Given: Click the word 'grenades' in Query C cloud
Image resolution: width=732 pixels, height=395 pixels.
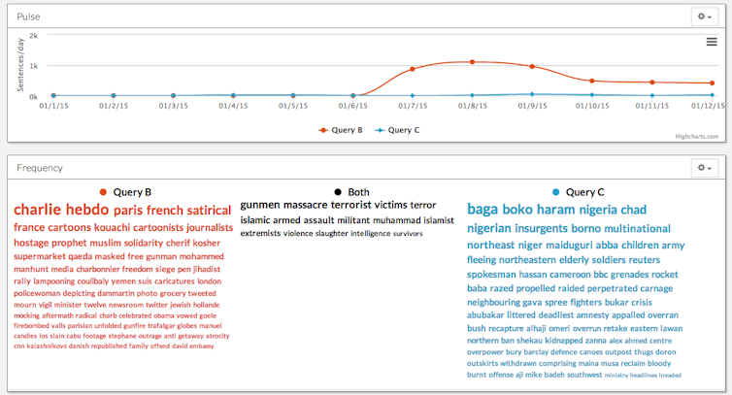Looking at the screenshot, I should tap(629, 275).
